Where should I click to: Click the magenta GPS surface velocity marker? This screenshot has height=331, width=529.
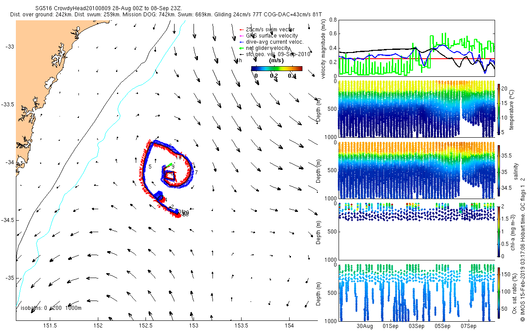[x=242, y=35]
